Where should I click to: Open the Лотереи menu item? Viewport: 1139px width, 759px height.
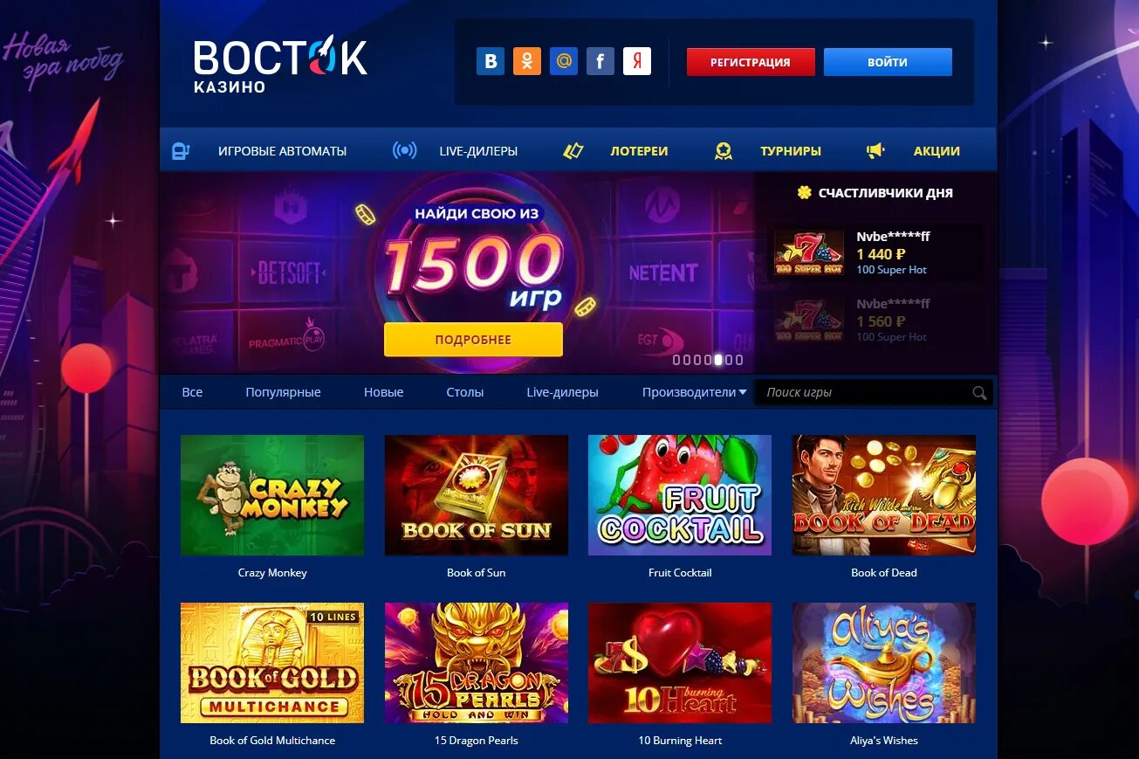pyautogui.click(x=639, y=151)
